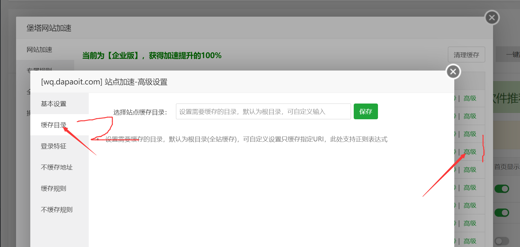Select the 缓存目录 tab

(x=59, y=125)
